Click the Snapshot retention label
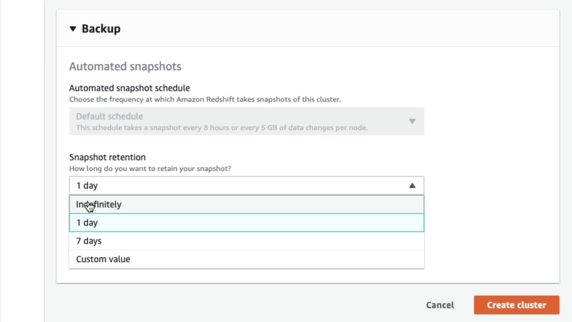Screen dimensions: 572x322 107,157
